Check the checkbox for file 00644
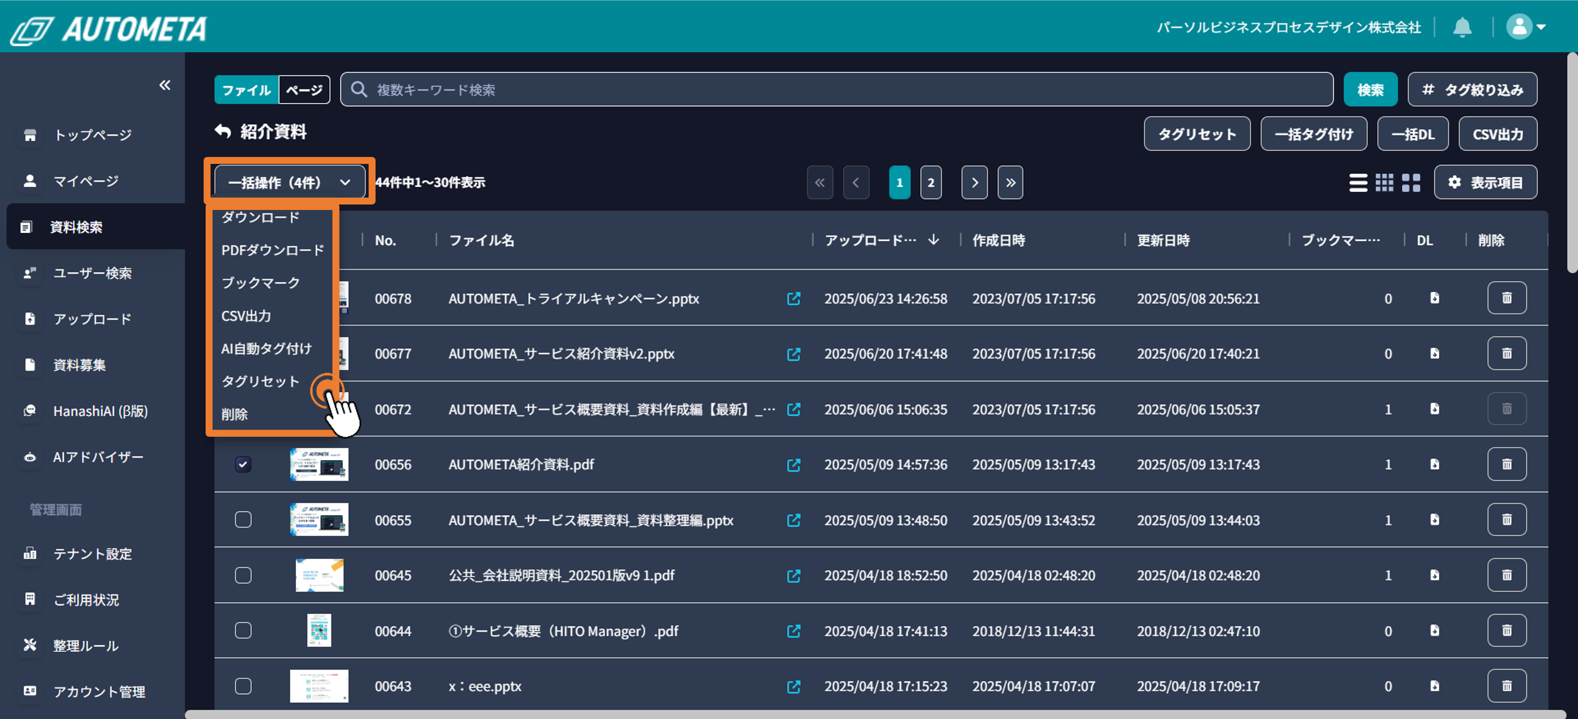 pyautogui.click(x=243, y=630)
